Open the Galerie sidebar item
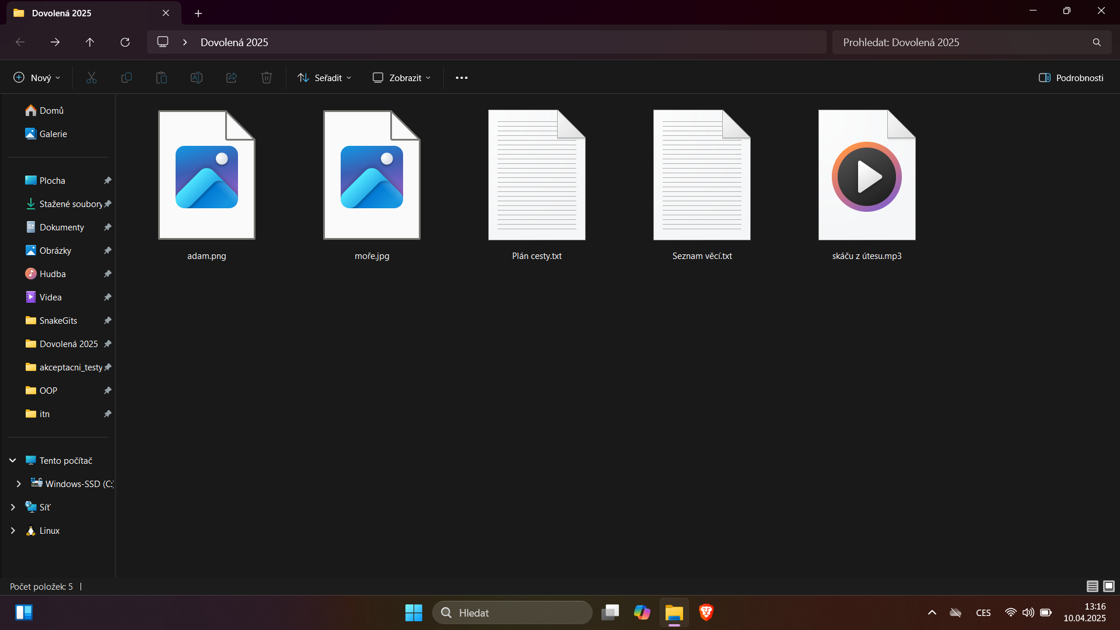Screen dimensions: 1120x630 coord(53,134)
